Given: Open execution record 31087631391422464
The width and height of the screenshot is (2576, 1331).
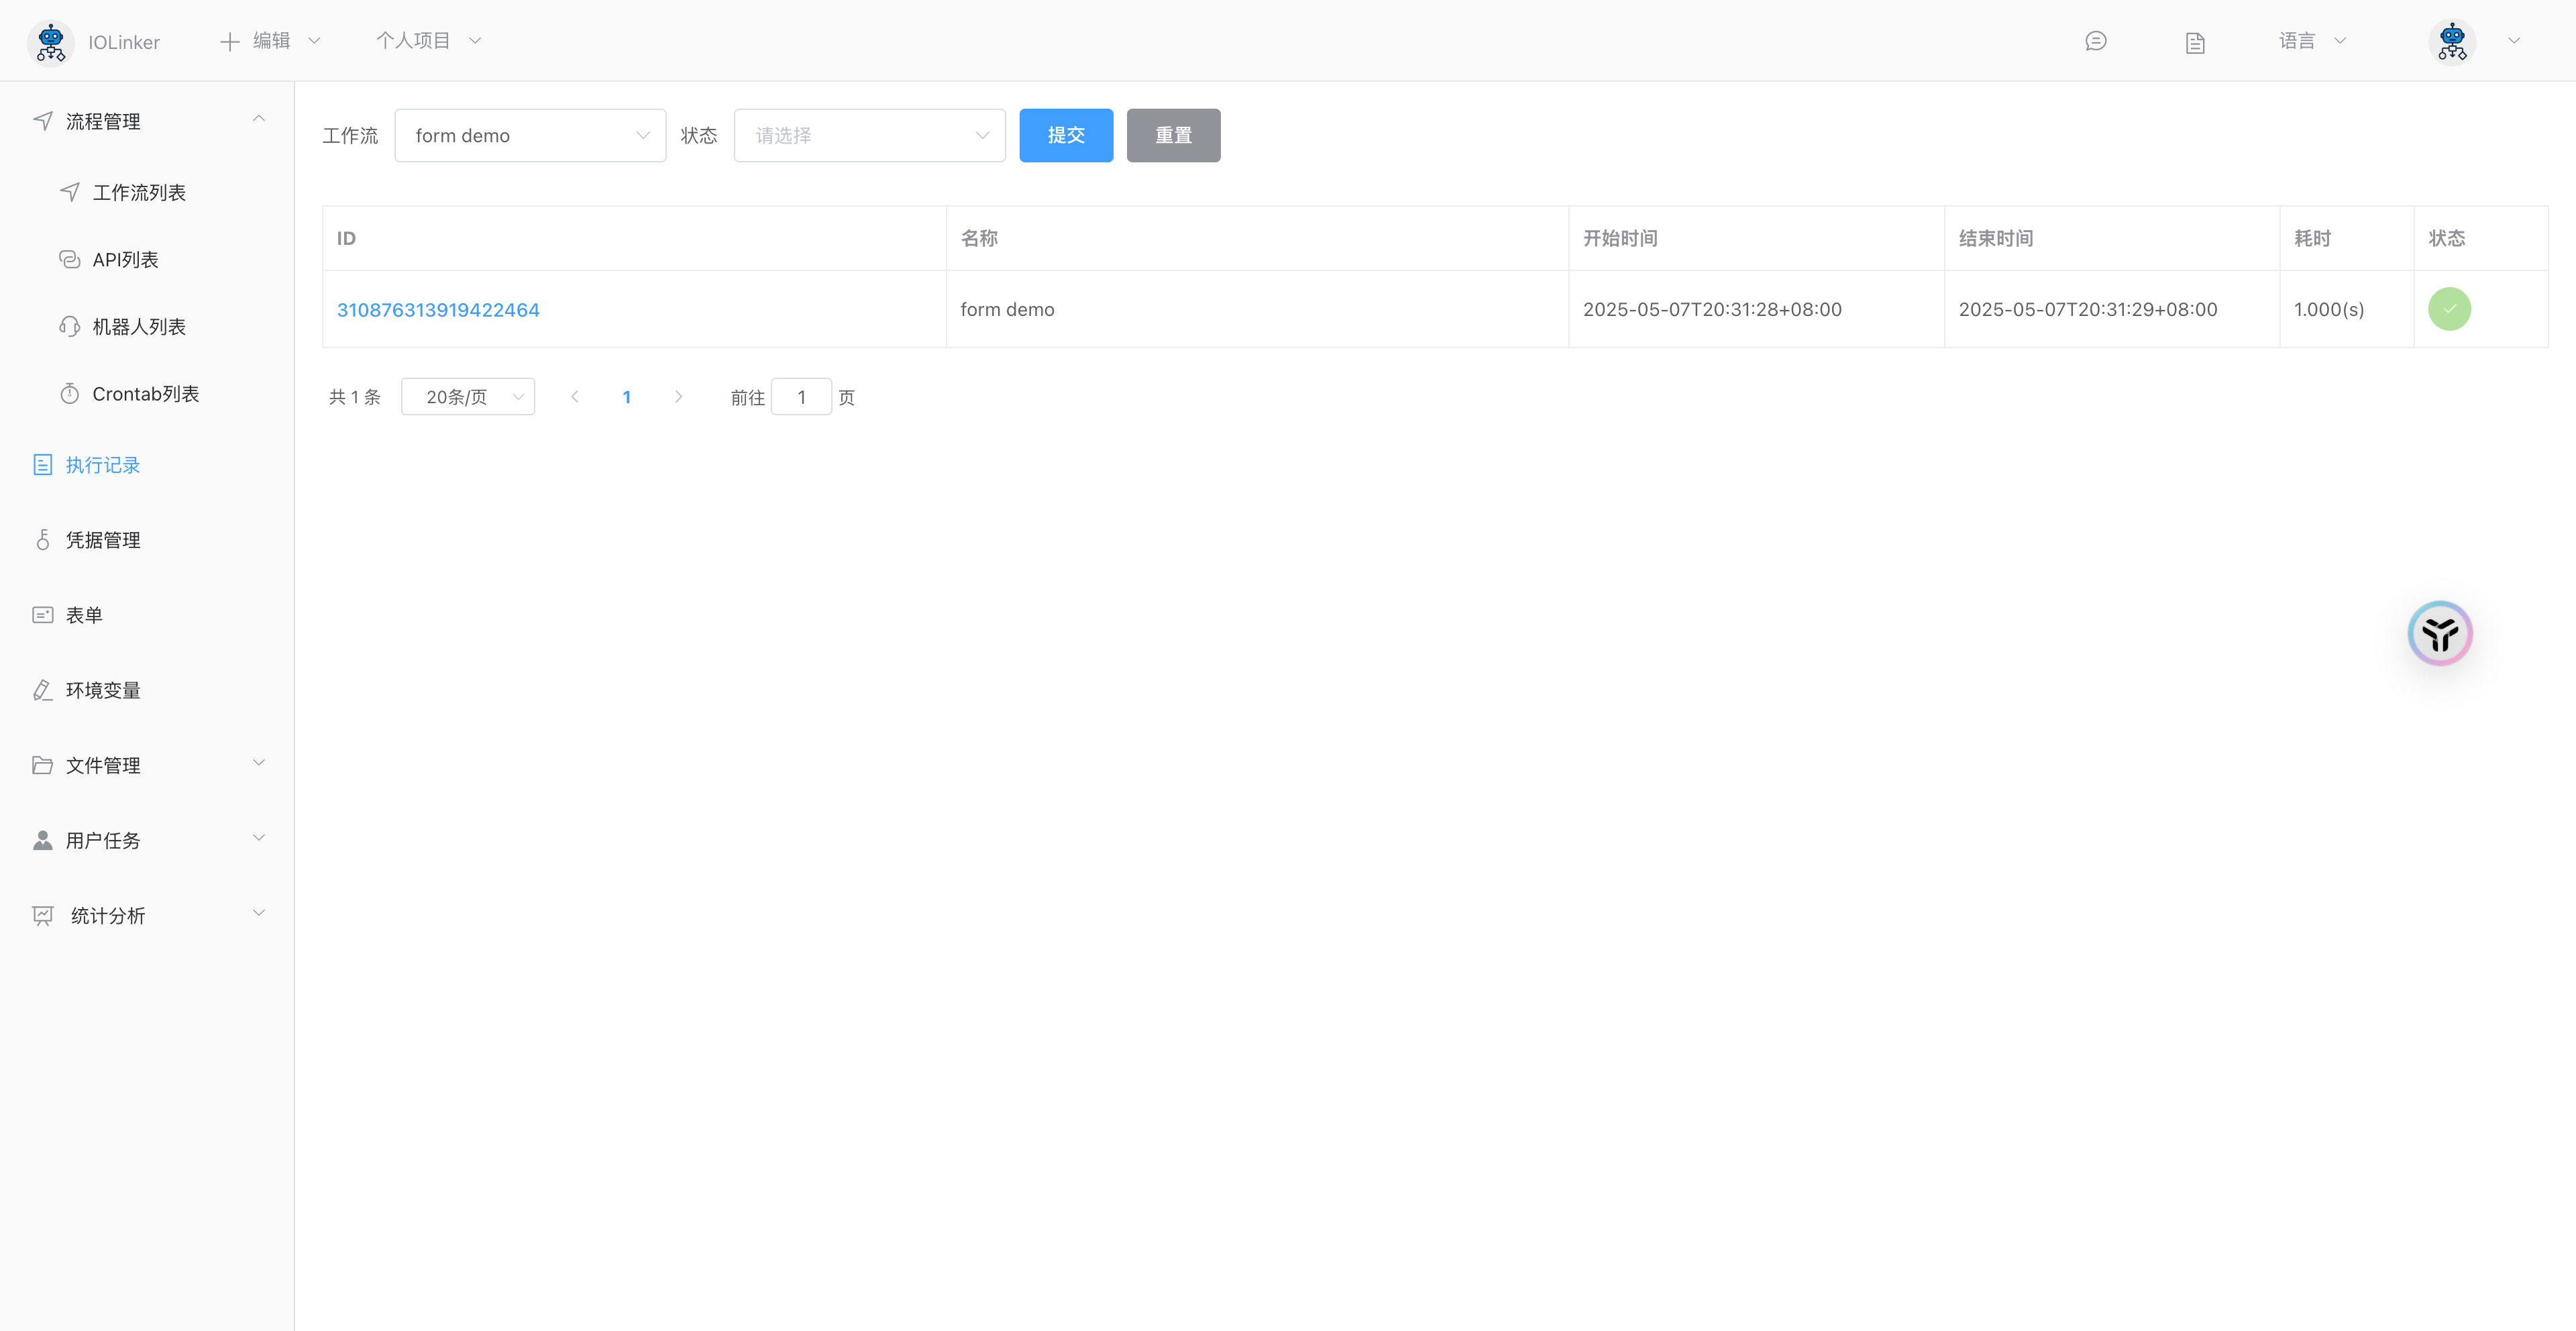Looking at the screenshot, I should click(x=438, y=310).
